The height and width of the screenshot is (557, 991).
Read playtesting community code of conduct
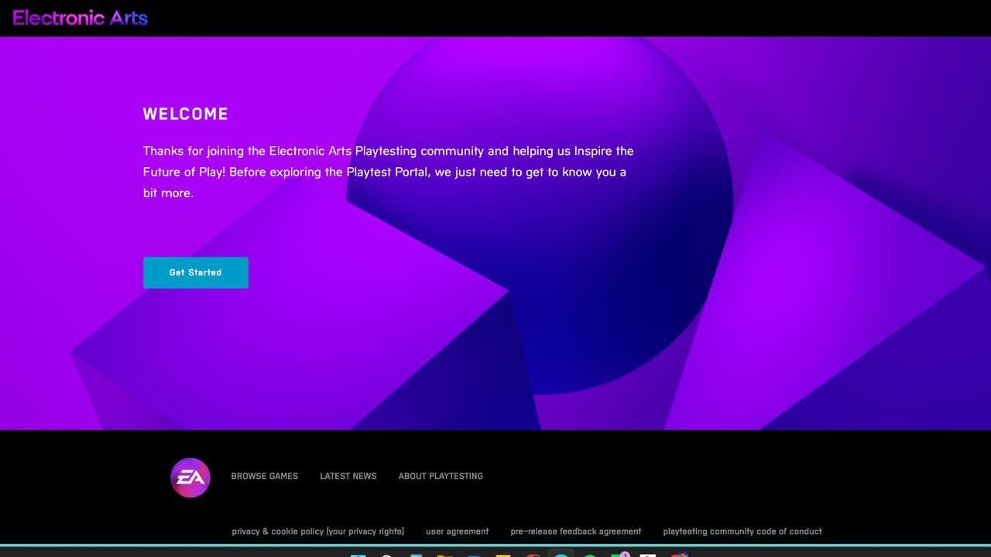coord(742,531)
